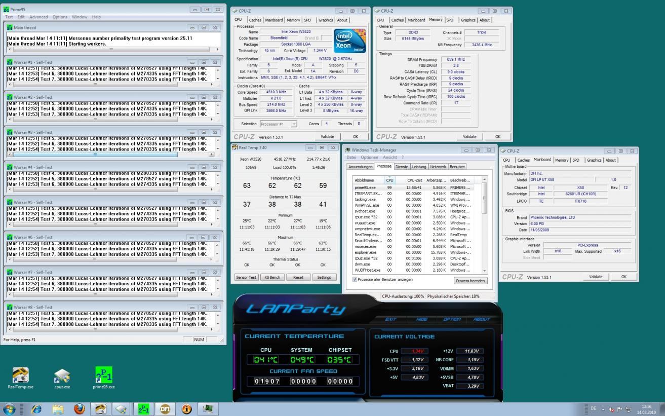Select Dienste tab in Task-Manager
The image size is (665, 416).
point(402,167)
